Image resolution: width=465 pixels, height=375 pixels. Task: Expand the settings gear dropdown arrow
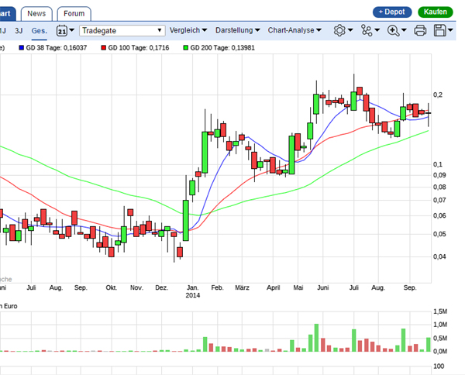tap(350, 30)
